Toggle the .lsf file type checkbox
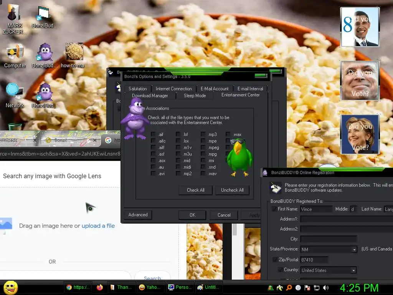 (178, 134)
